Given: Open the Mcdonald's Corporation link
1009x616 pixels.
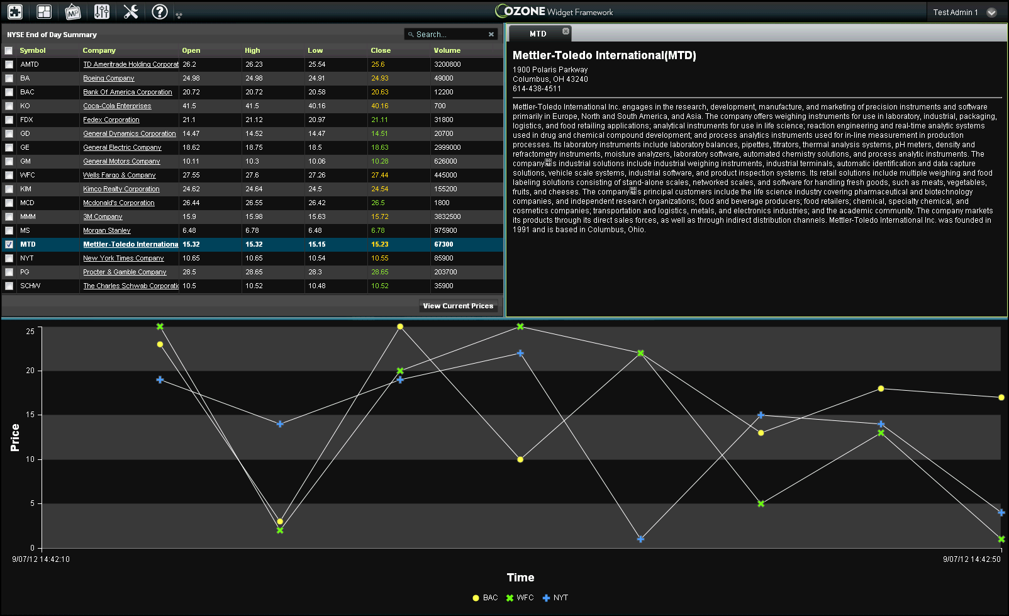Looking at the screenshot, I should 119,203.
